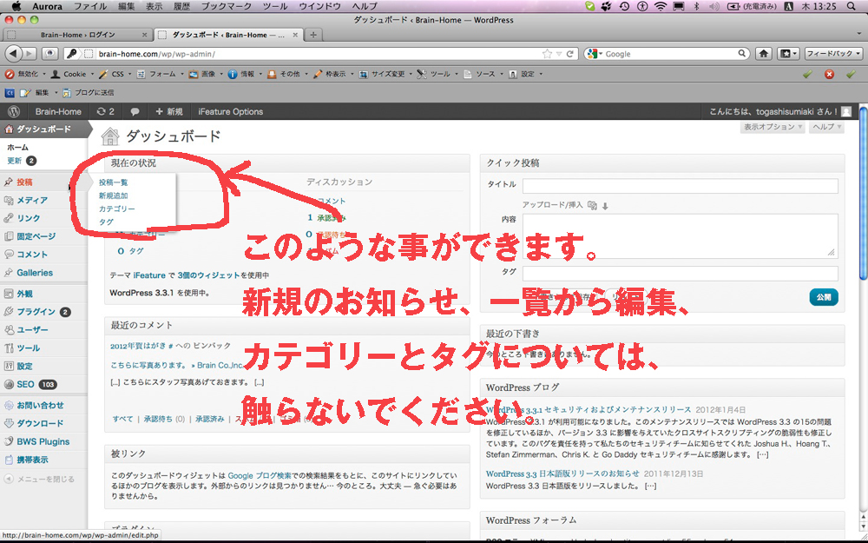Click the タイトル input field in クイック投稿
Screen dimensions: 868x543
pos(681,186)
